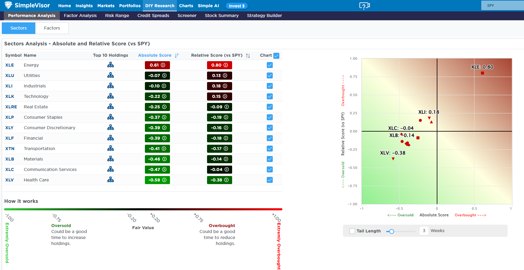Open Factor Analysis in the submenu

80,16
